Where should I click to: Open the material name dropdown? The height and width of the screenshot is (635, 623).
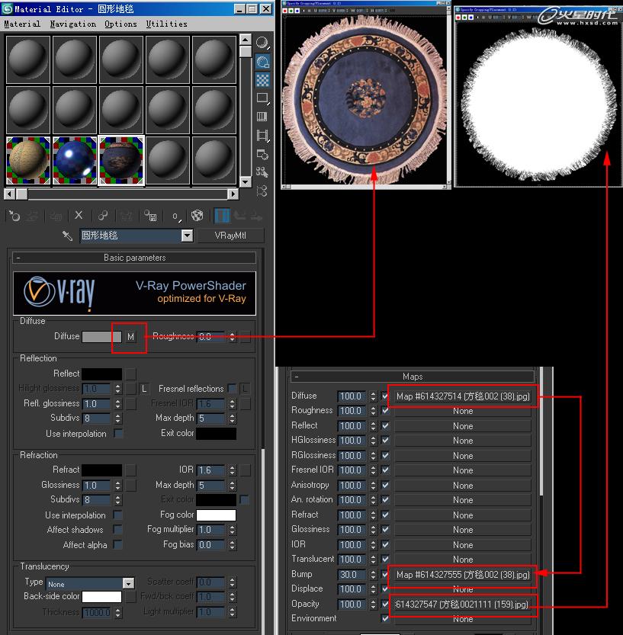pyautogui.click(x=188, y=236)
